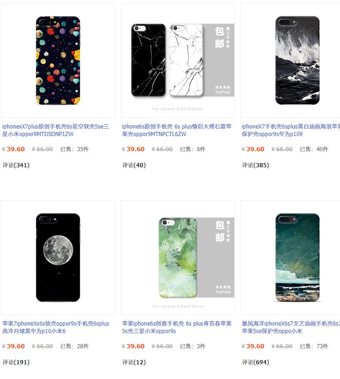340x379 pixels.
Task: Open the green moss painting case image
Action: pyautogui.click(x=178, y=258)
